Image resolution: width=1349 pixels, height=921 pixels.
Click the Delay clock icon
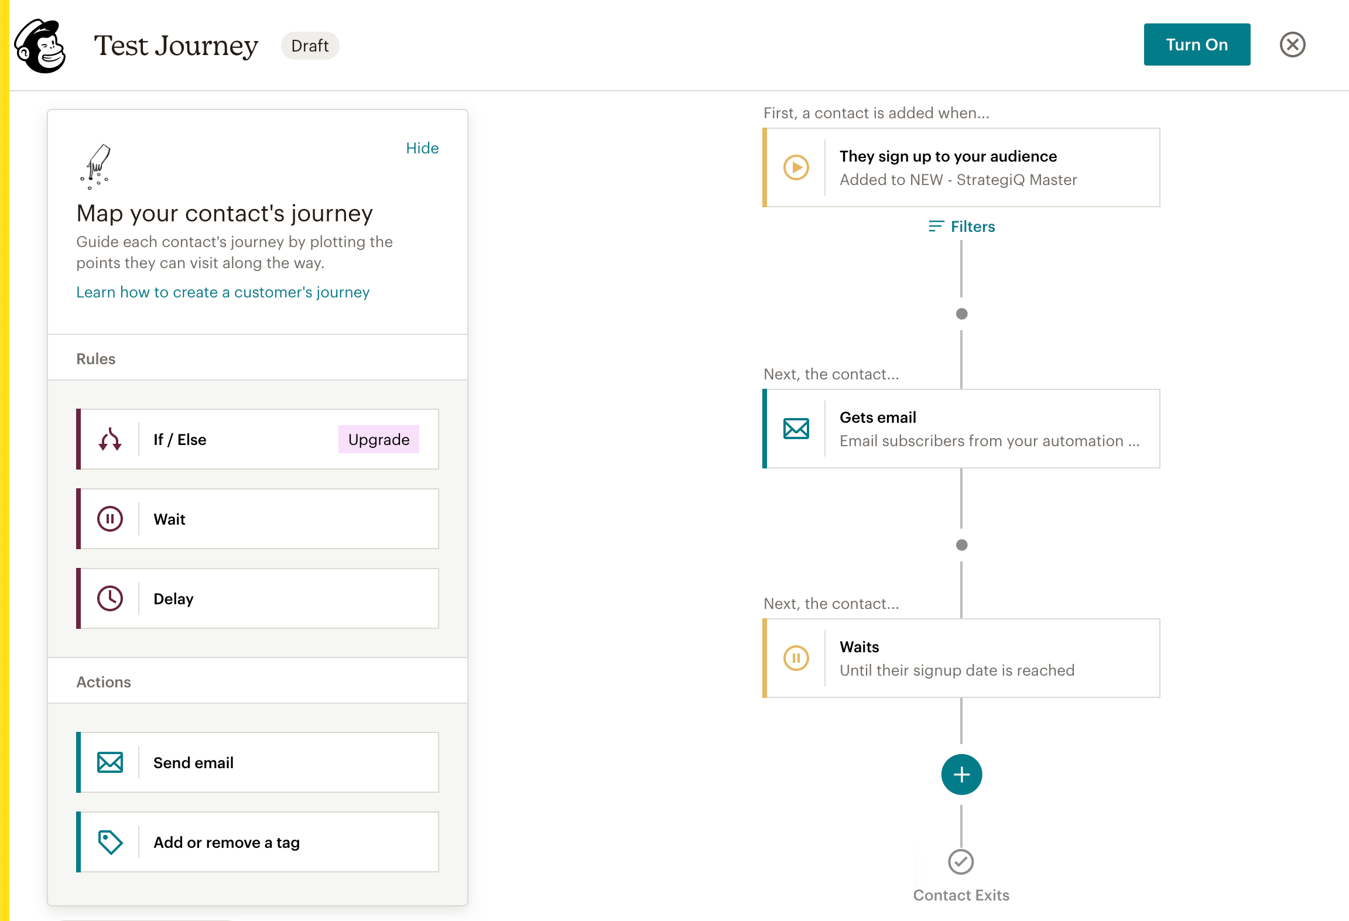pos(109,598)
